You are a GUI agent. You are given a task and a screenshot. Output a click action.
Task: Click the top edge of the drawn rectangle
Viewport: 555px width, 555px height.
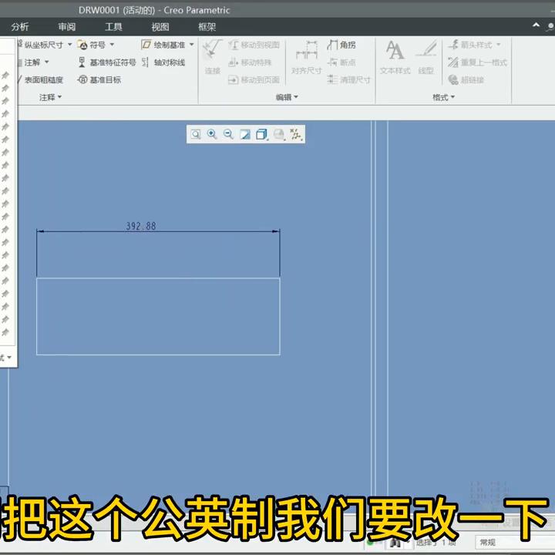pyautogui.click(x=158, y=278)
